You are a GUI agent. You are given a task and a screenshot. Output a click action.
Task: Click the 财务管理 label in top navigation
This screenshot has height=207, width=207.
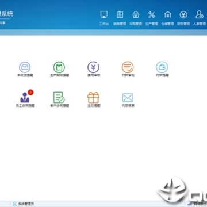point(183,24)
